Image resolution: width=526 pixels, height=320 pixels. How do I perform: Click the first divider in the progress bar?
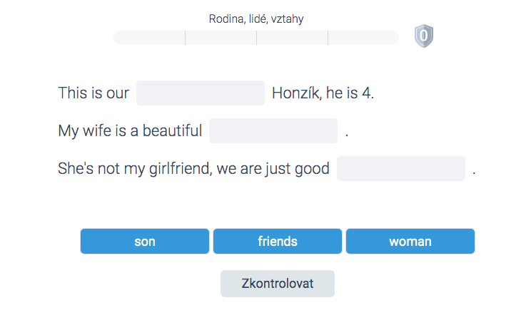pos(185,38)
